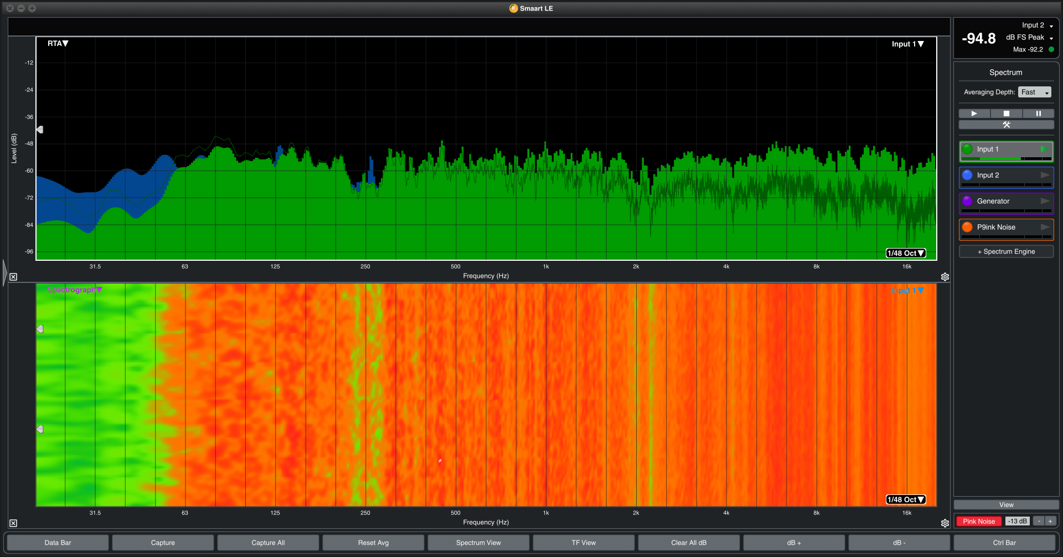Click the orange P9ink Noise color dot

[967, 227]
